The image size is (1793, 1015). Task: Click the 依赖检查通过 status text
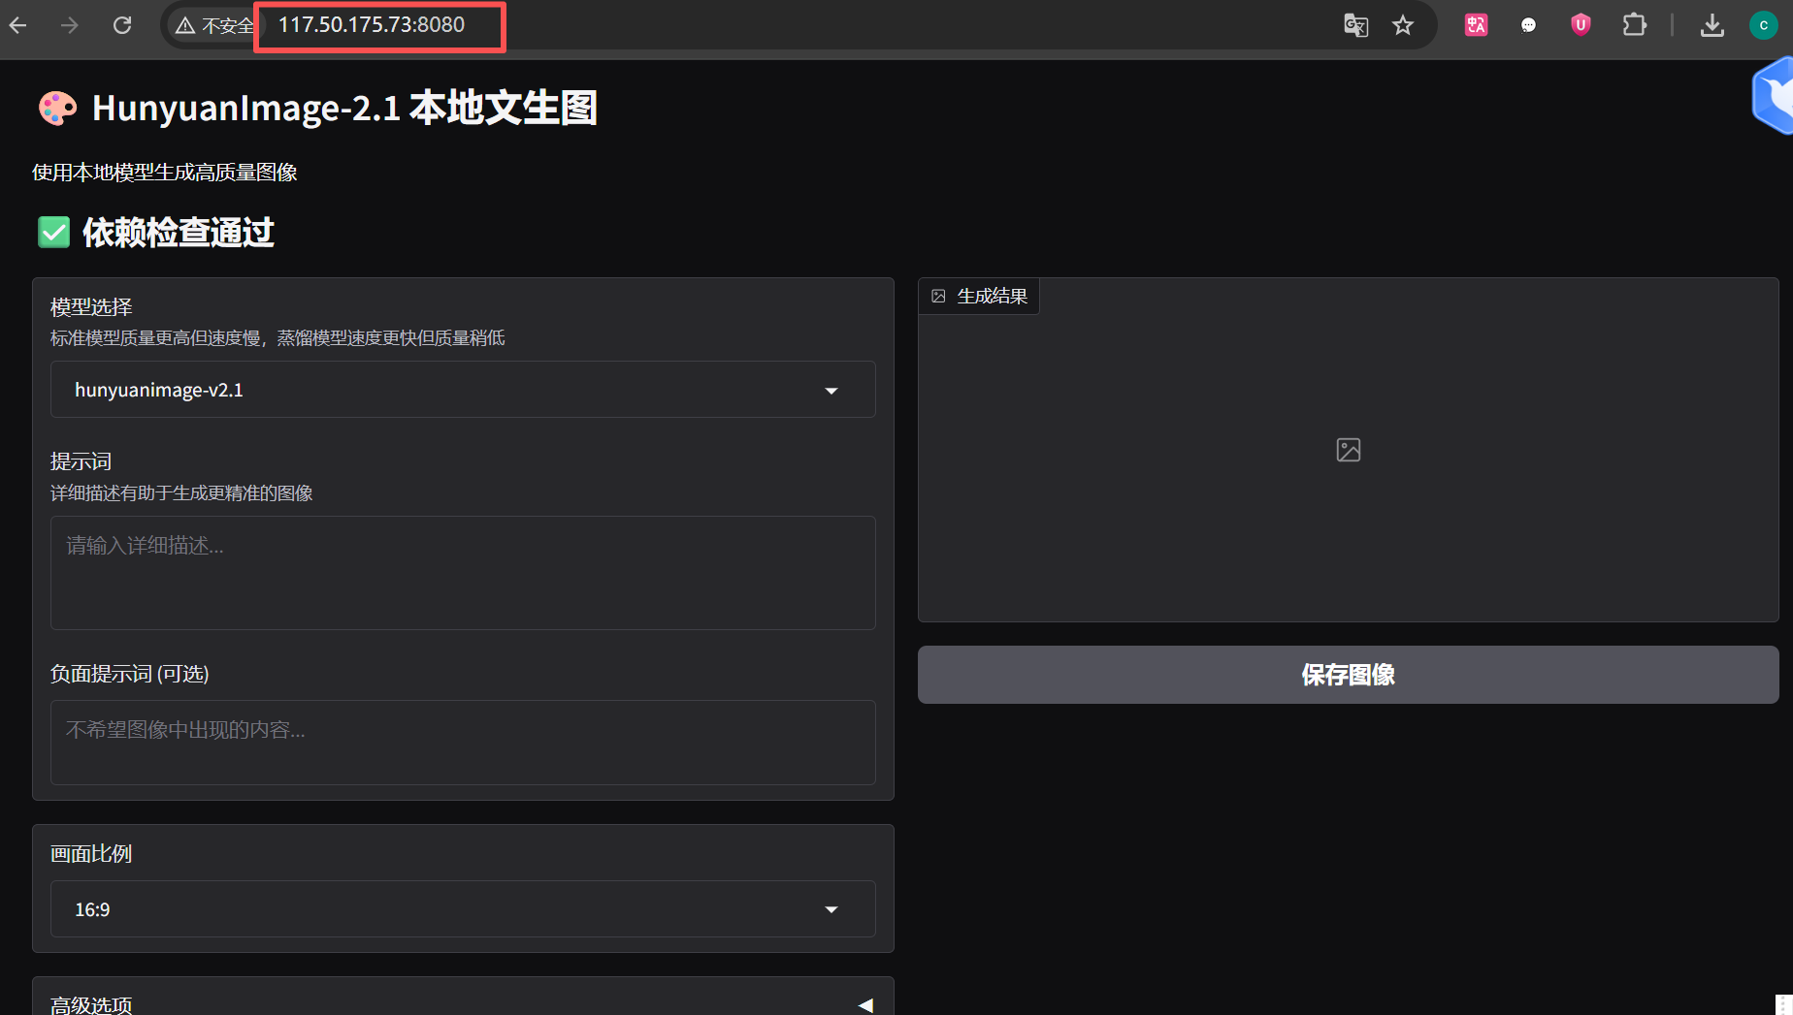178,233
